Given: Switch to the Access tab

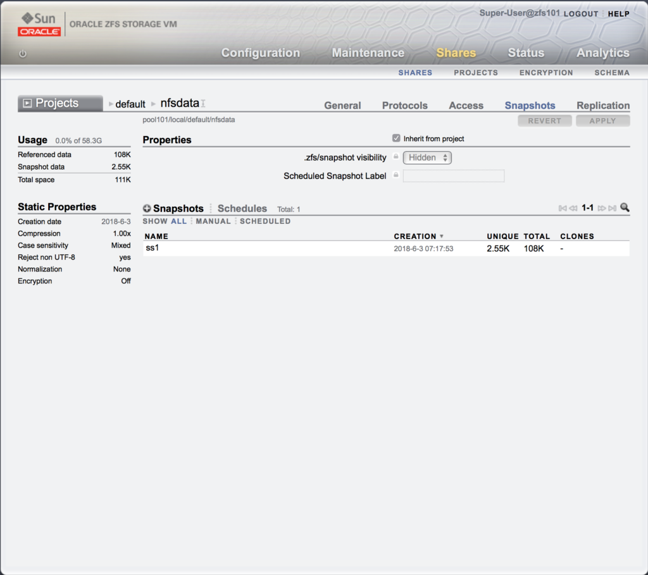Looking at the screenshot, I should [x=466, y=106].
